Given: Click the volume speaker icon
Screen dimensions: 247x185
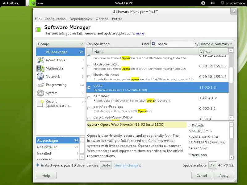Looking at the screenshot, I should (x=212, y=3).
